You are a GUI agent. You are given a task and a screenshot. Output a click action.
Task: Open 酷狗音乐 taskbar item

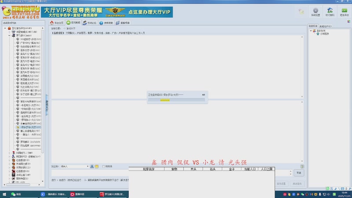click(54, 194)
